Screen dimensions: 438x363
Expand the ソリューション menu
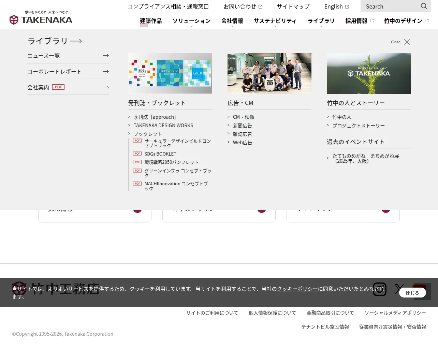click(191, 21)
